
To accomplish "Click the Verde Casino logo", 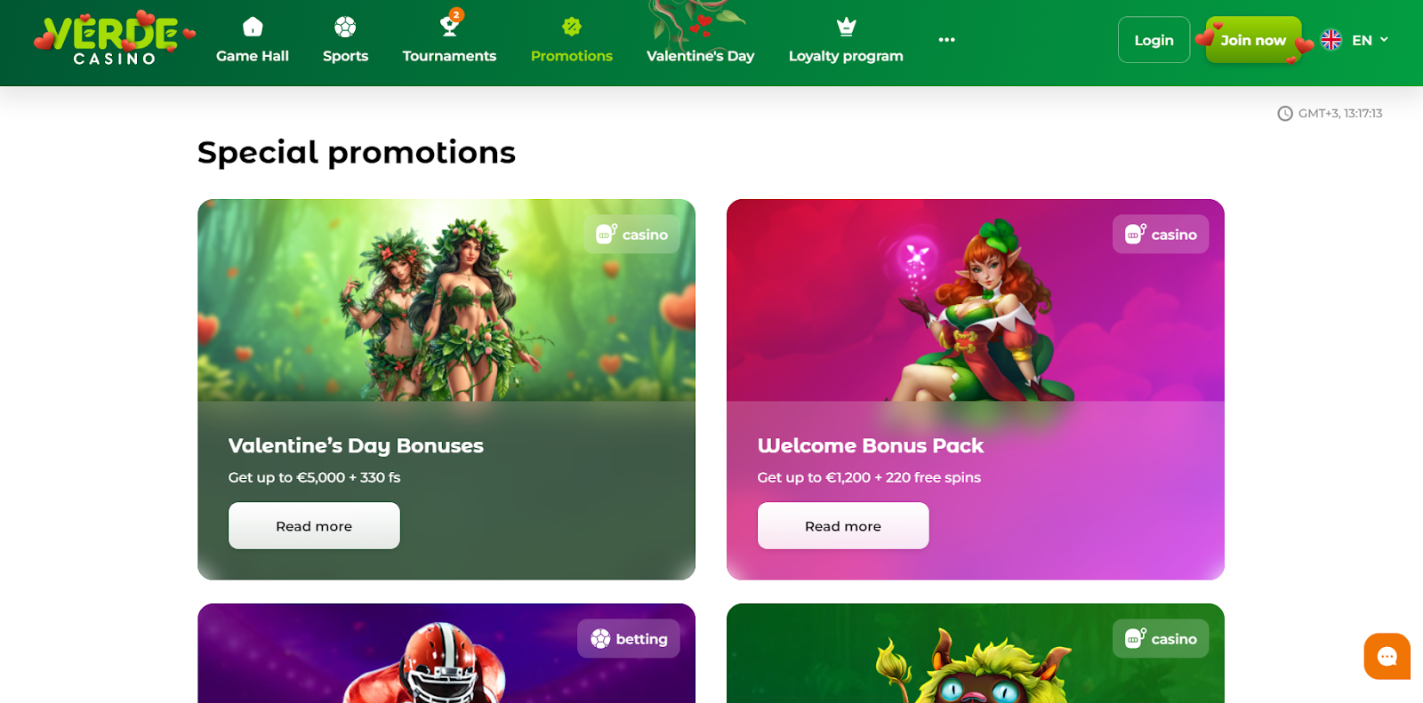I will 114,38.
